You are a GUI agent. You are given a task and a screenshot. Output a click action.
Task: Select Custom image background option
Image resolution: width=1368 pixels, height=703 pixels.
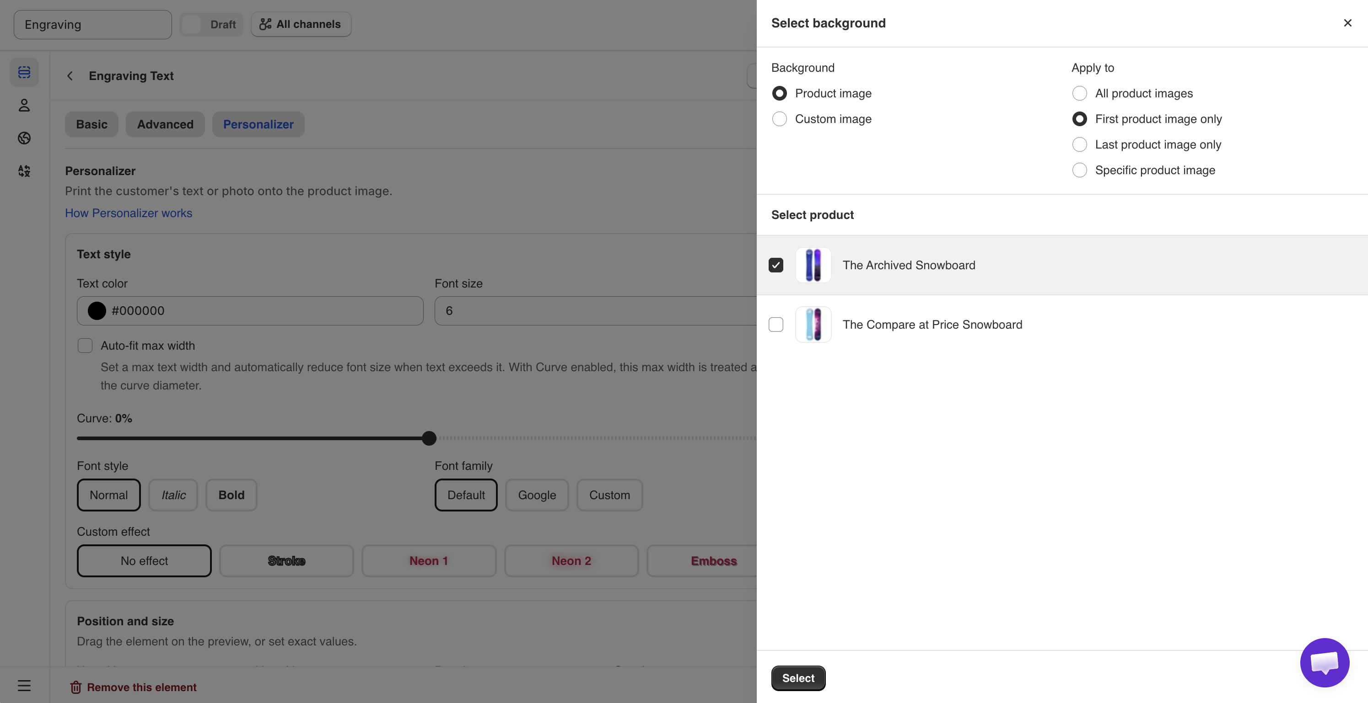point(779,119)
